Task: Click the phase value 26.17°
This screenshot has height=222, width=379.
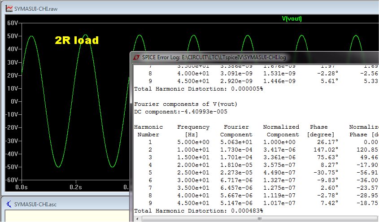Action: point(327,142)
